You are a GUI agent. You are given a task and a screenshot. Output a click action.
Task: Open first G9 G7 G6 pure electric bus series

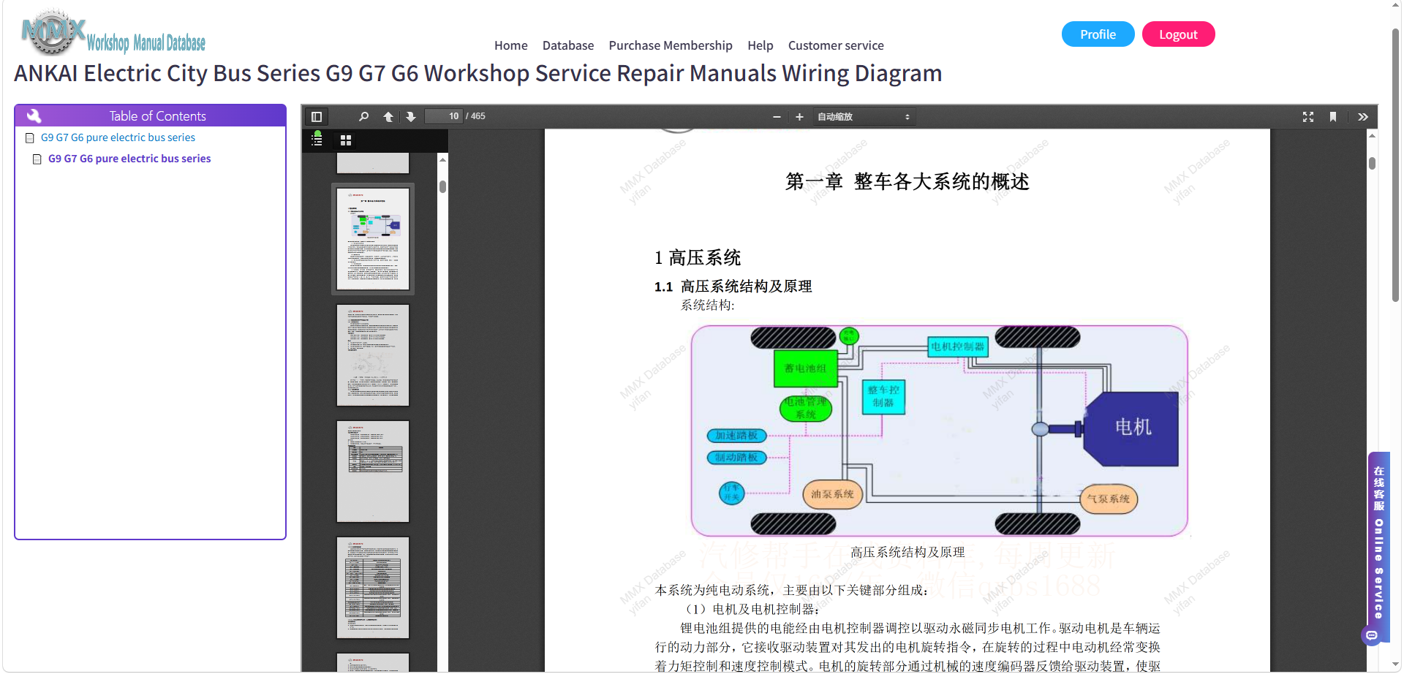tap(118, 137)
